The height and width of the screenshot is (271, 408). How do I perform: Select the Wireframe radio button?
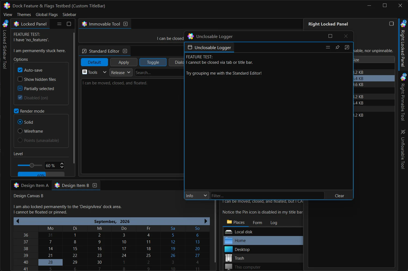point(20,131)
